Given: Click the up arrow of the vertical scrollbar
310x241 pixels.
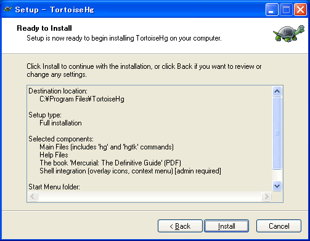Looking at the screenshot, I should (x=277, y=91).
